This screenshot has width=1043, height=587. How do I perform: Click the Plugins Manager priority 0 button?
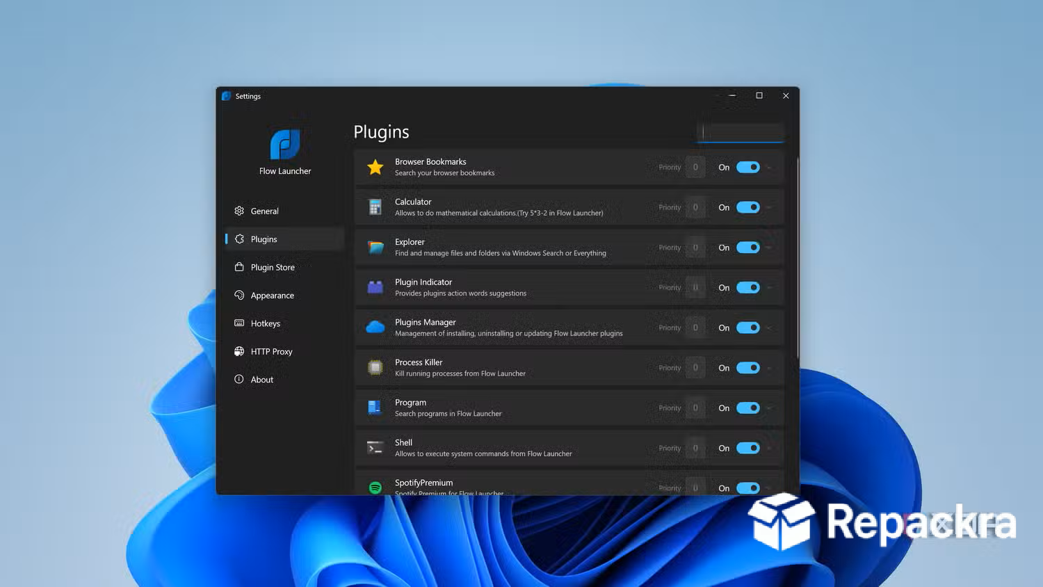695,328
